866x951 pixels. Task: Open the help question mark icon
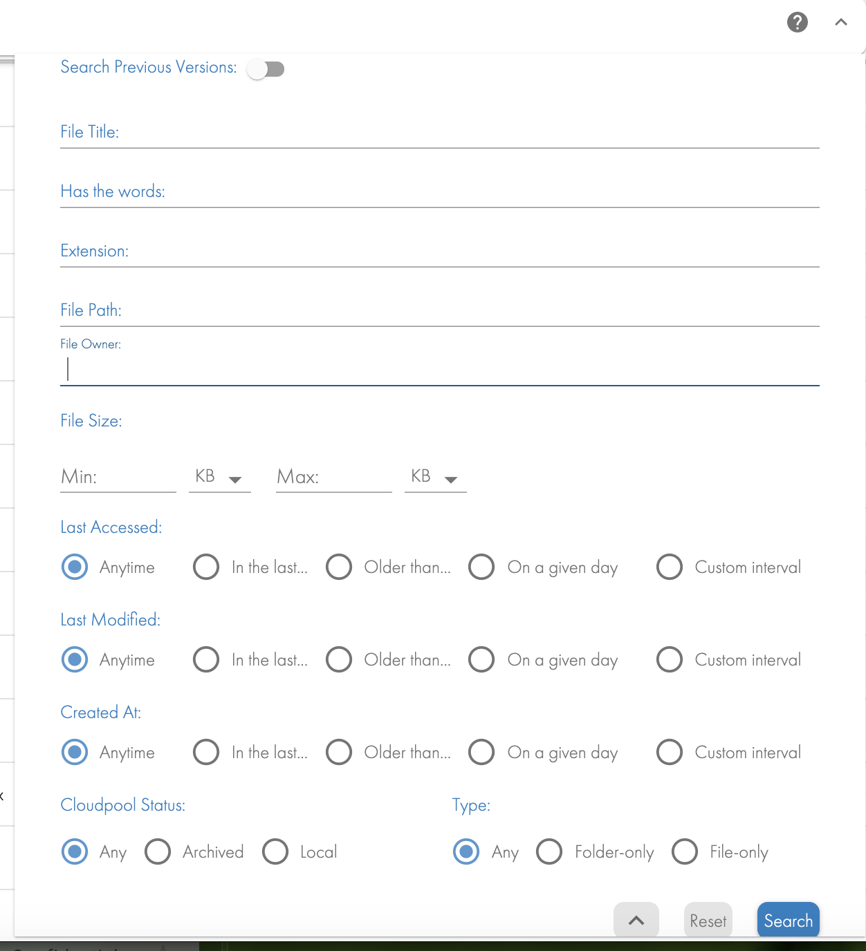(798, 22)
